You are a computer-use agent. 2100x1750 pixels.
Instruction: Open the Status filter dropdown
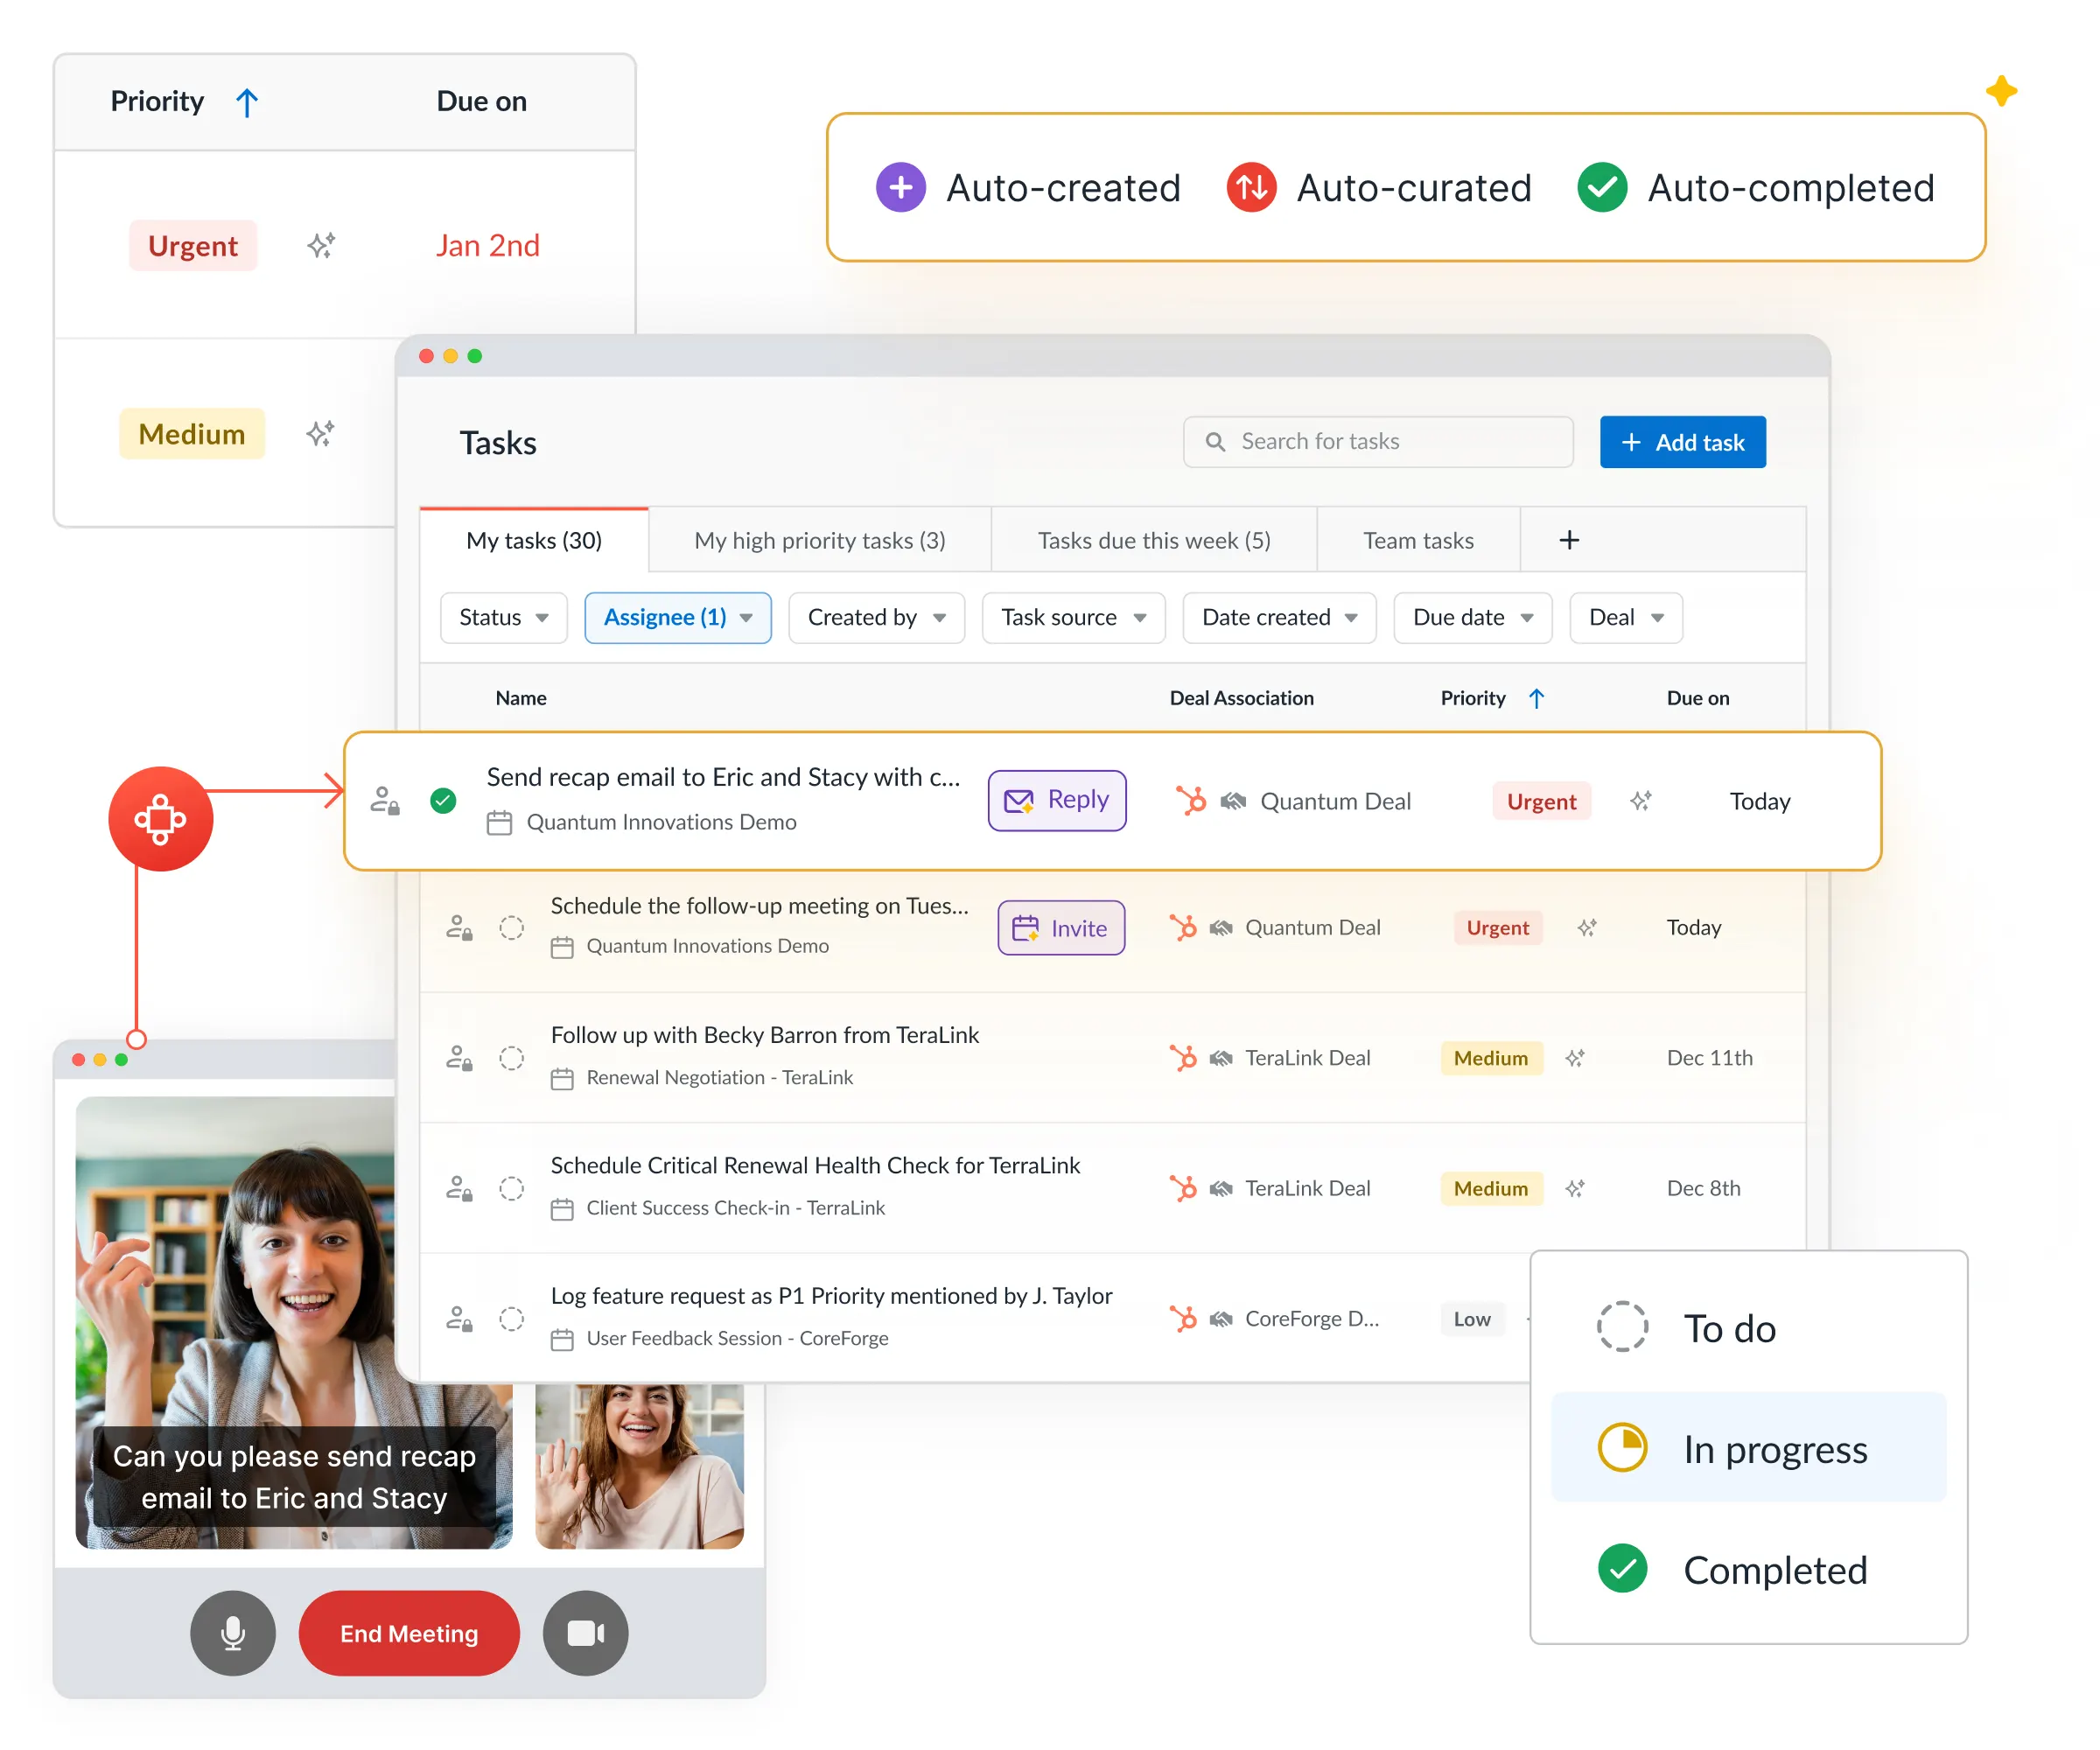[x=503, y=618]
